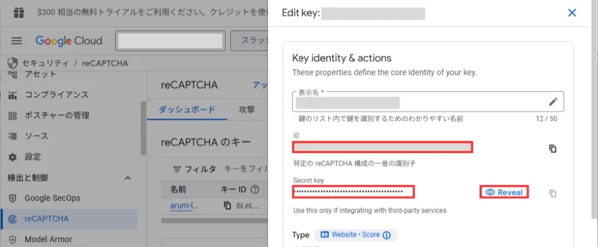The image size is (598, 247).
Task: Click the スラッシ search button in header
Action: coord(249,41)
